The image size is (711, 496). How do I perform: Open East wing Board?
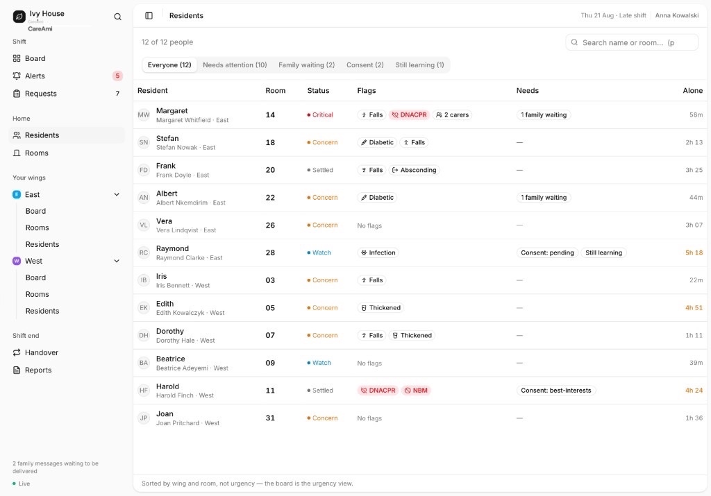36,212
